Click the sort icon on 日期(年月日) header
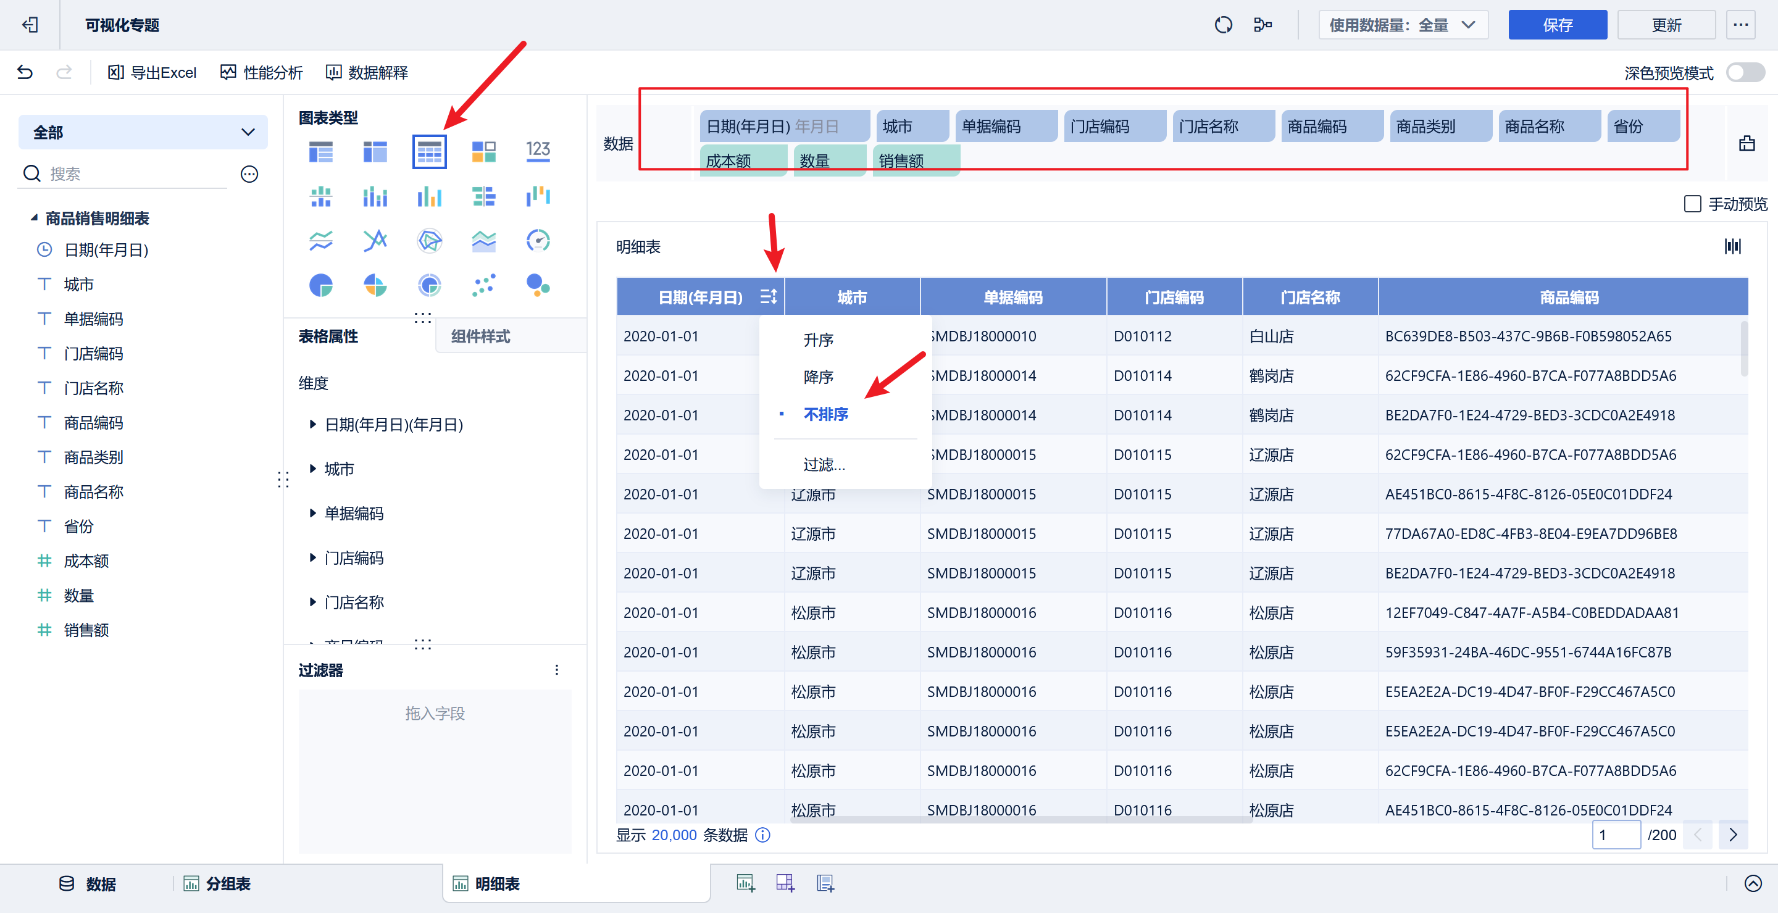1778x913 pixels. (768, 297)
